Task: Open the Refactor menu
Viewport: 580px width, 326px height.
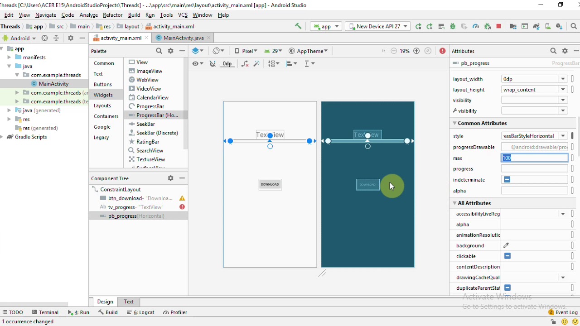Action: [x=112, y=15]
